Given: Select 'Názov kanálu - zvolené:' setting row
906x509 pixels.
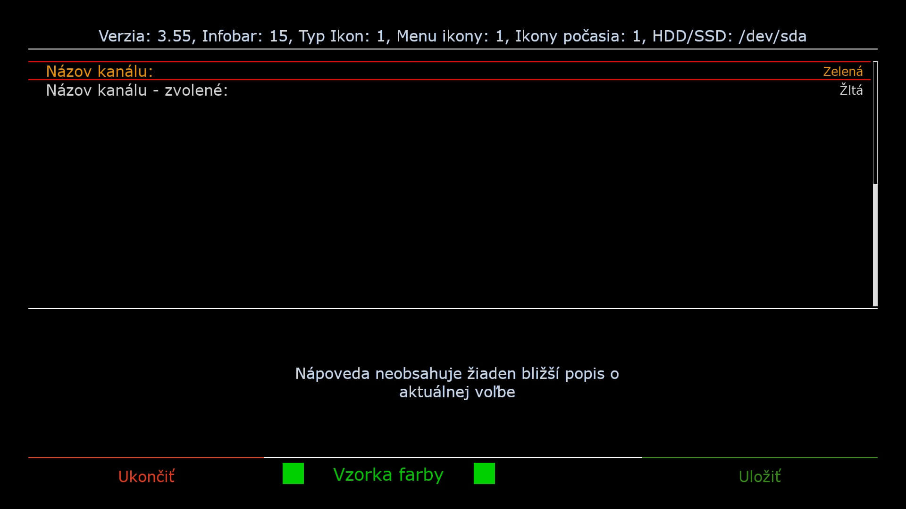Looking at the screenshot, I should [137, 90].
